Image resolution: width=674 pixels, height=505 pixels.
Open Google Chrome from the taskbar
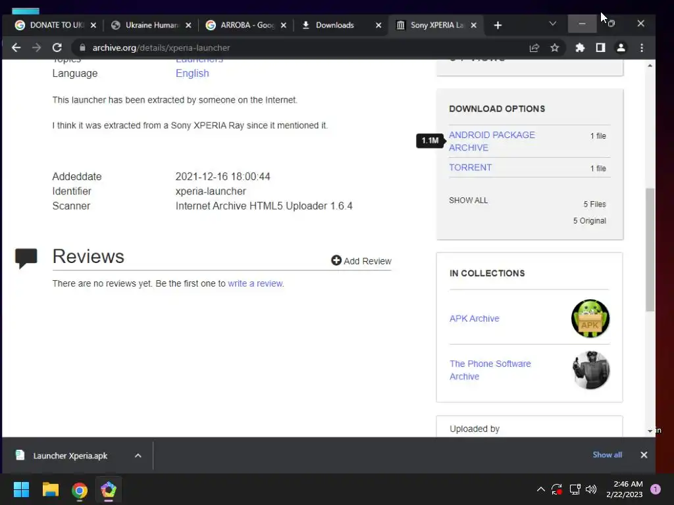(x=80, y=490)
